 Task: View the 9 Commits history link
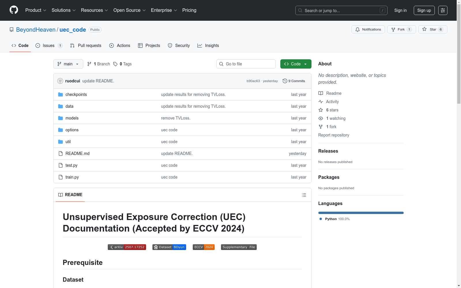294,81
